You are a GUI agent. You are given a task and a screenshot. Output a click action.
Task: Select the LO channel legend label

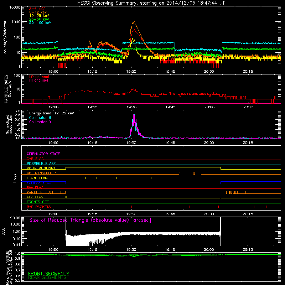point(39,77)
